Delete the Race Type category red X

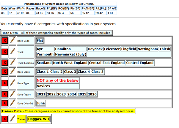[x=5, y=83]
